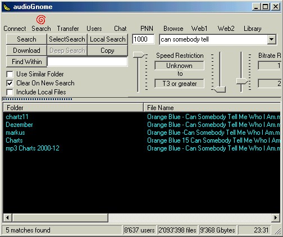Select the Charts folder row

point(14,140)
